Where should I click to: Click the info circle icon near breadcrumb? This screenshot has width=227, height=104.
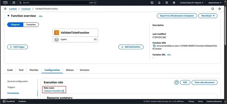point(213,9)
